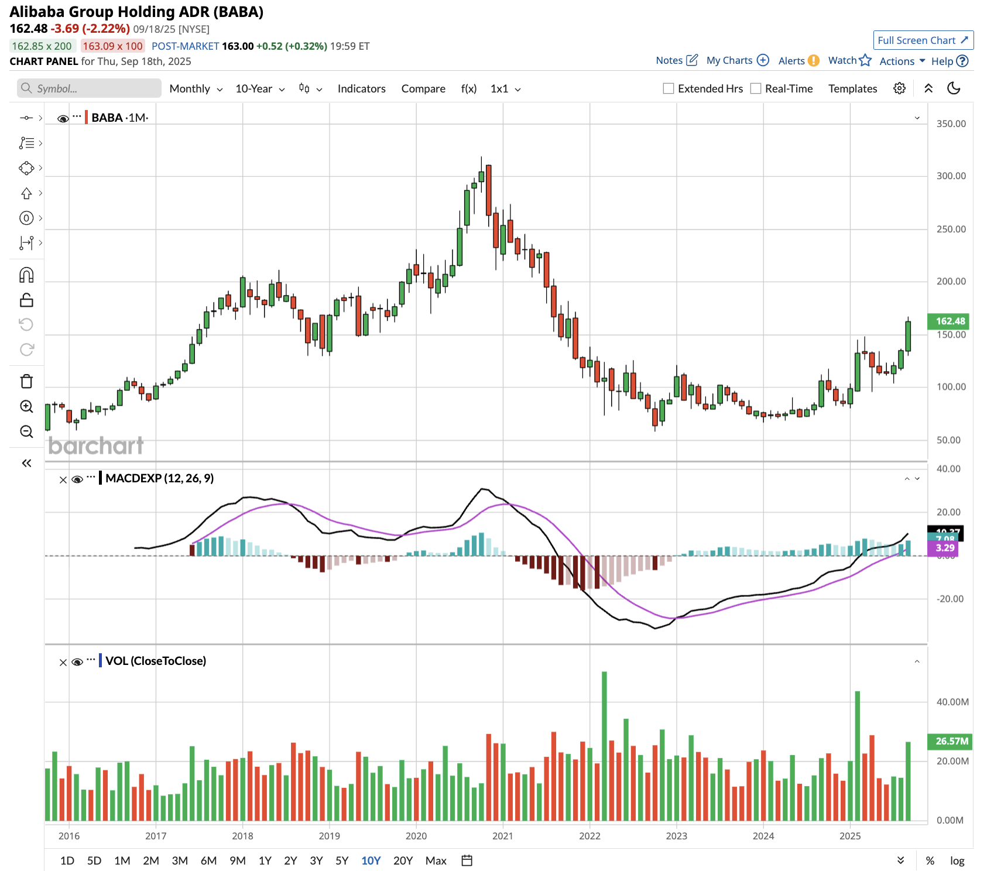Remove the MACDEXP indicator
The image size is (994, 871).
point(63,480)
